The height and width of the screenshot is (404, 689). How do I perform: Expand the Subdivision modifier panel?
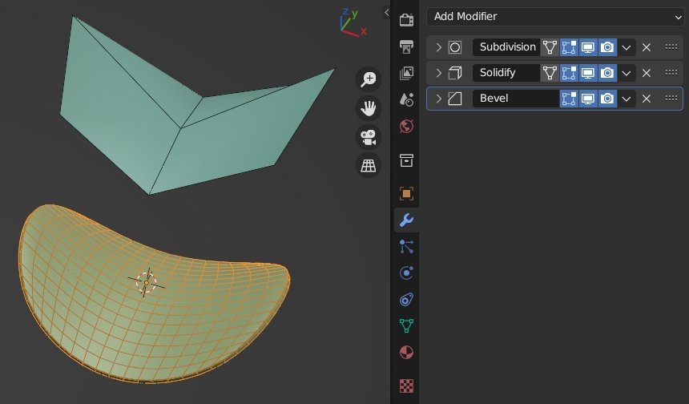tap(438, 47)
